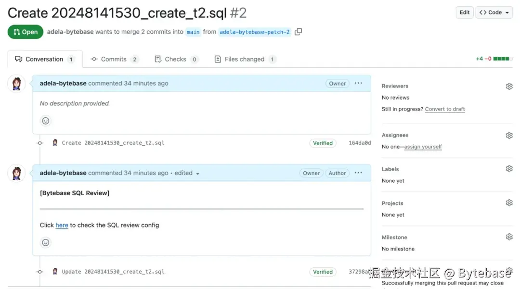
Task: Expand the 'edited' history dropdown
Action: [187, 173]
